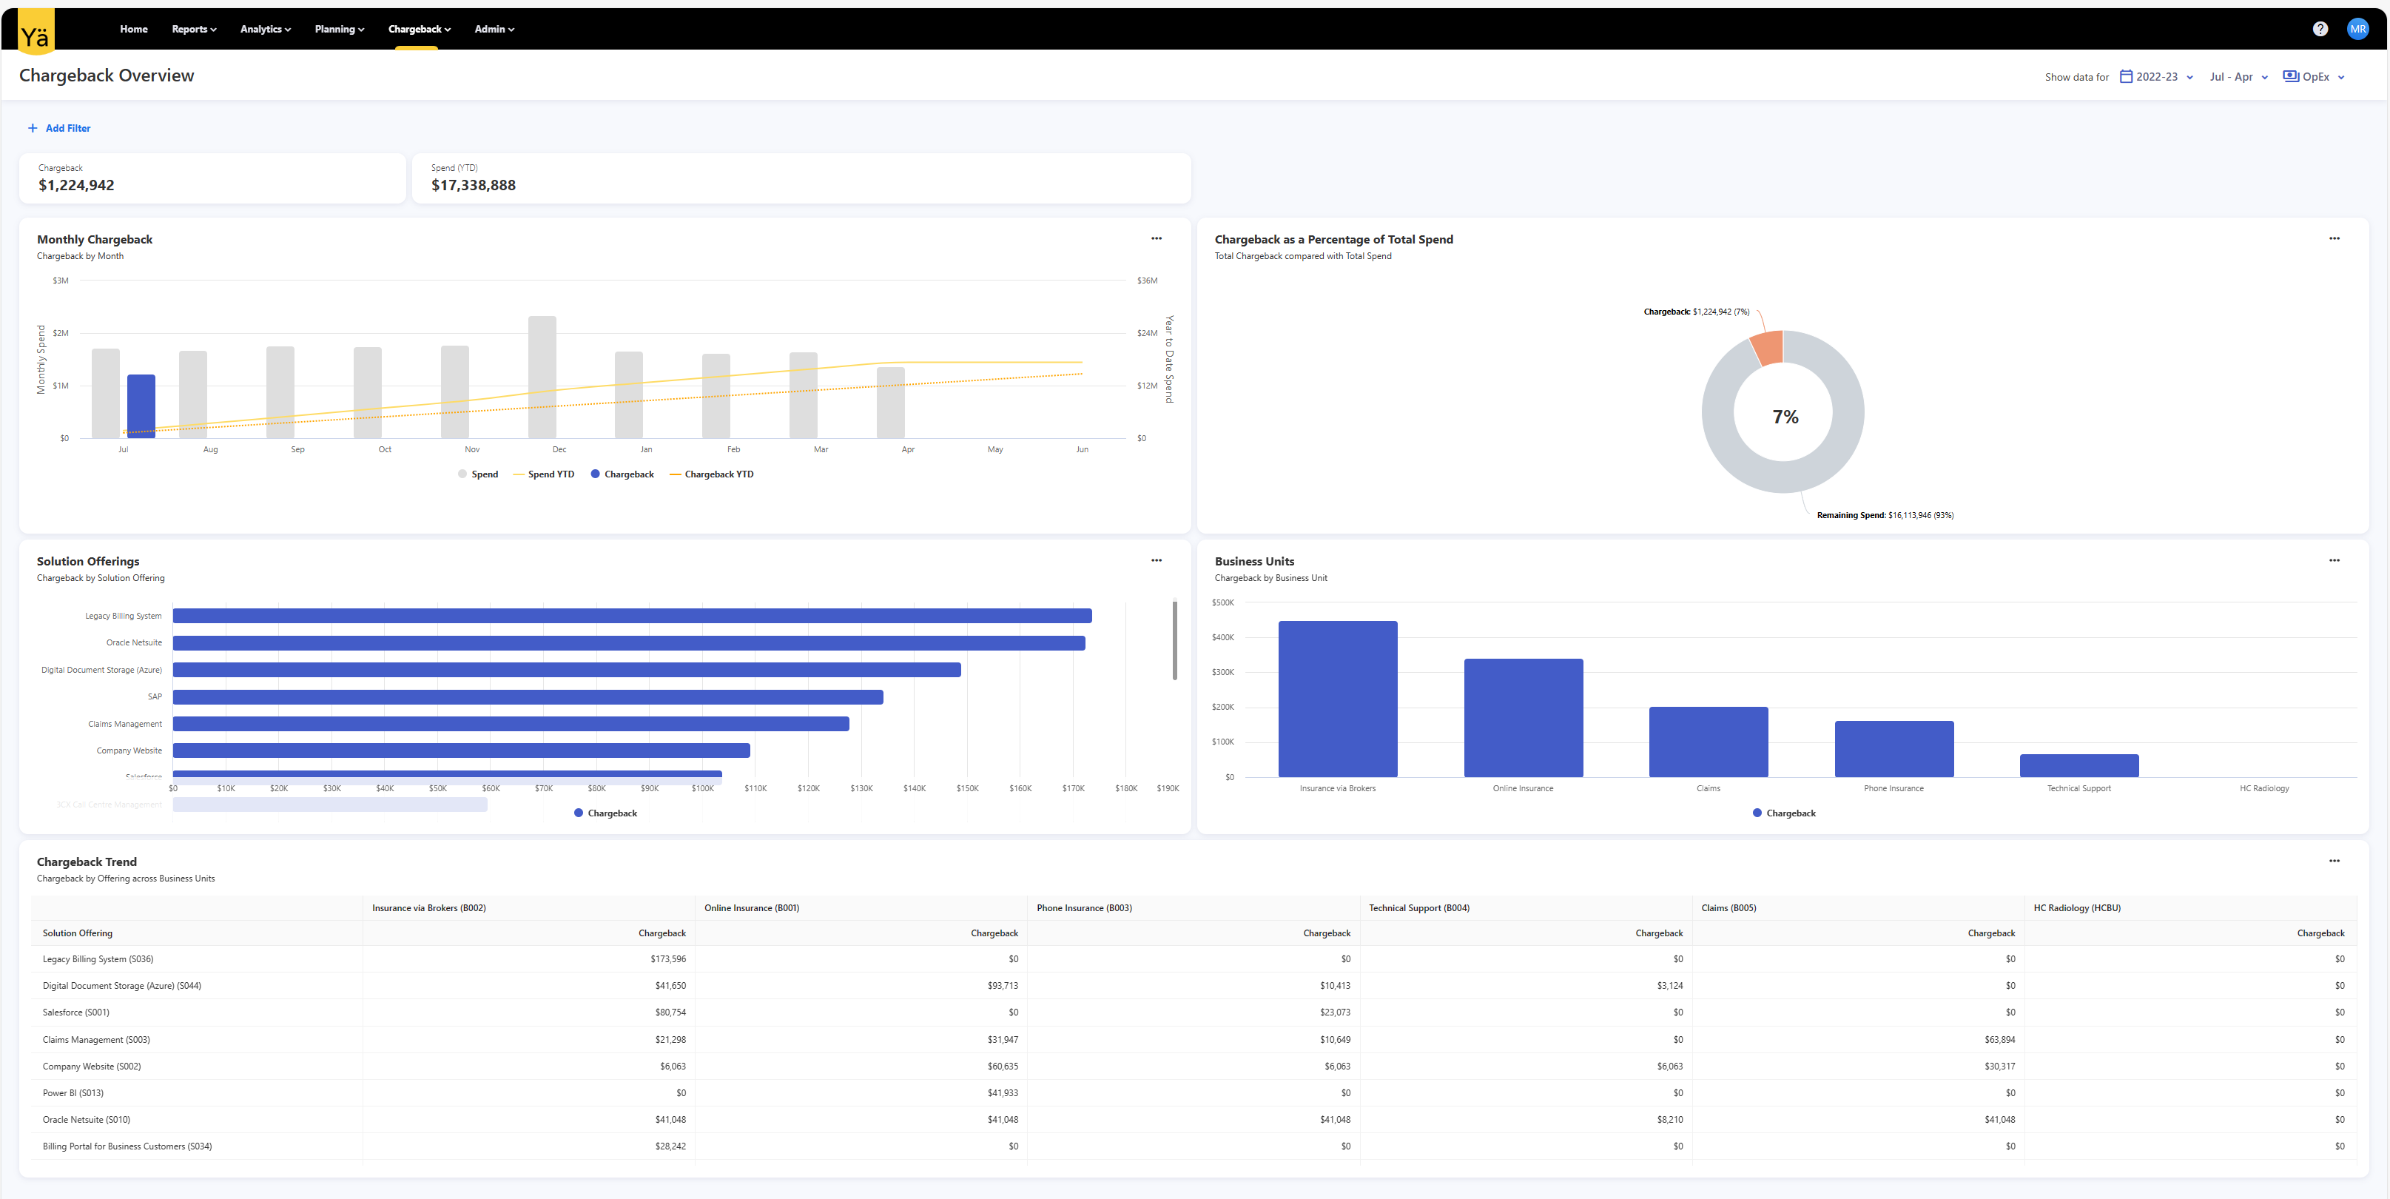The width and height of the screenshot is (2390, 1199).
Task: Click the MR user avatar
Action: [2357, 29]
